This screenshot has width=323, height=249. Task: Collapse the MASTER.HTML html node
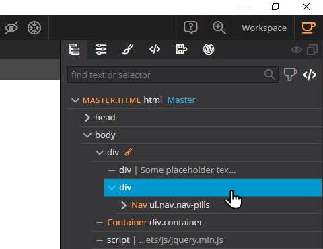pos(75,100)
